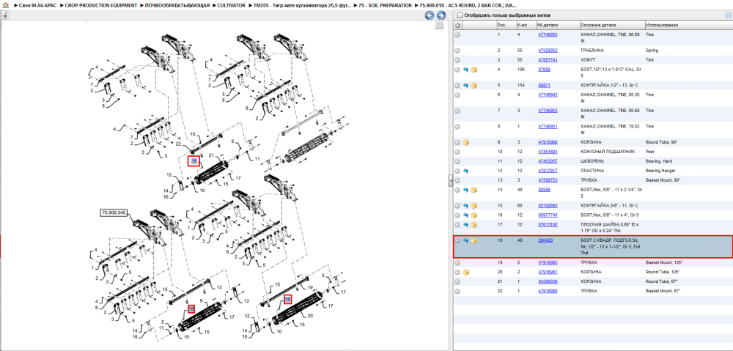Click the 75.908.040 reference label in diagram
The image size is (733, 351).
[x=114, y=213]
